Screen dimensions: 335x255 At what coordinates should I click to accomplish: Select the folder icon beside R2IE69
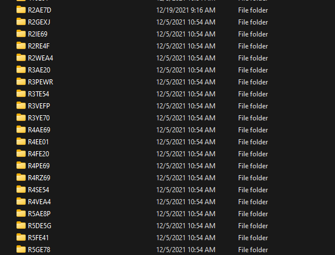pyautogui.click(x=21, y=34)
